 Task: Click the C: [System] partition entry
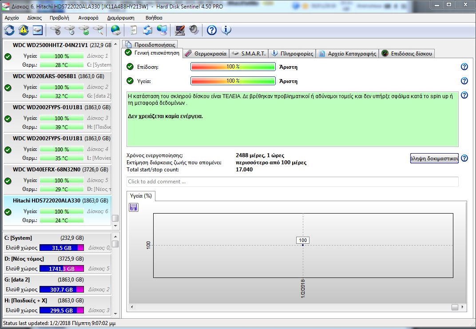tap(57, 243)
